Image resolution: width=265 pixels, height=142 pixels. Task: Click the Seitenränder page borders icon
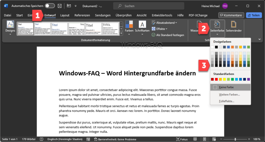[x=234, y=27]
